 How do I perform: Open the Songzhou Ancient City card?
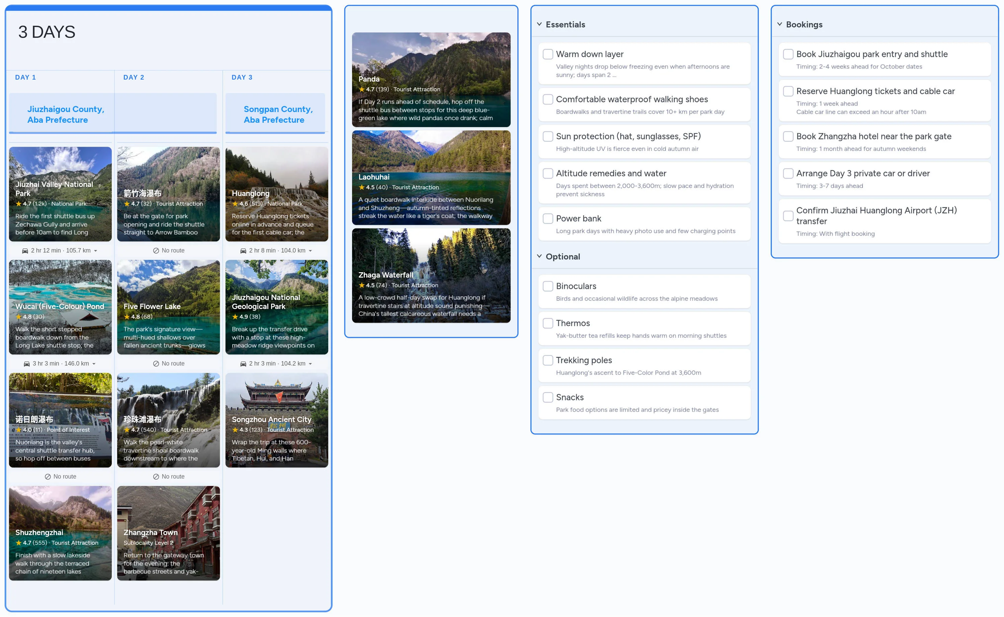[277, 420]
